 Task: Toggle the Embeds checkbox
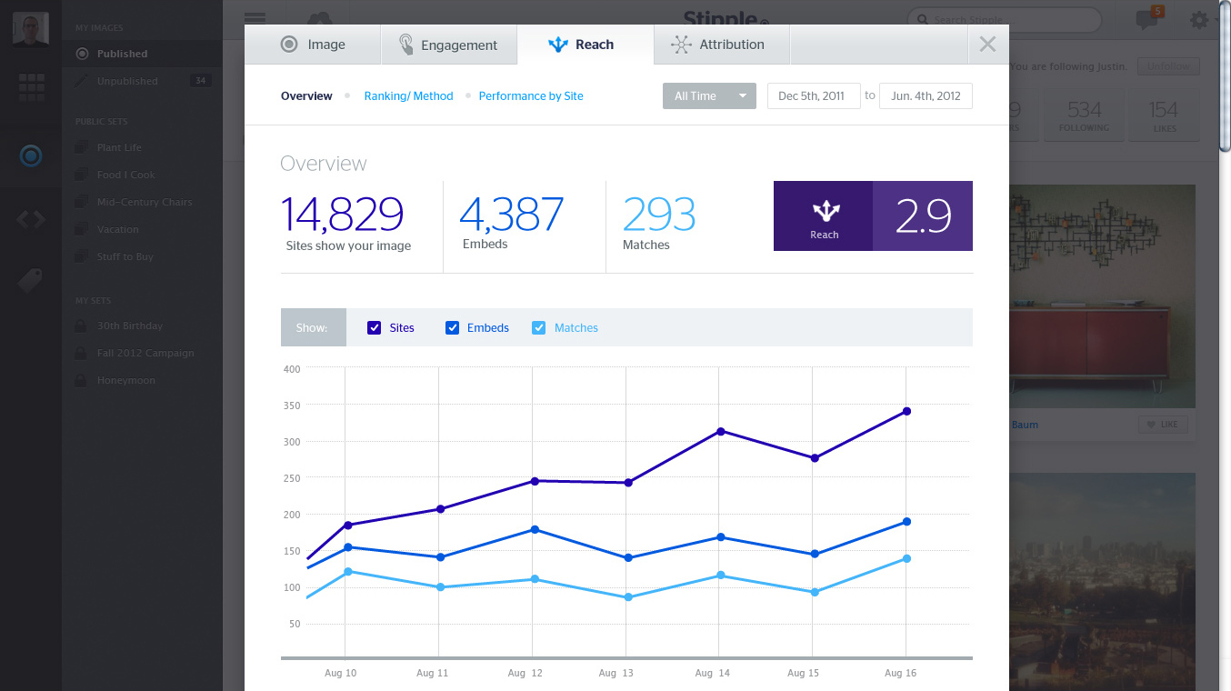pyautogui.click(x=452, y=328)
